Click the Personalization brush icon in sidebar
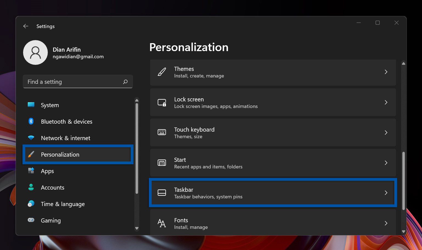This screenshot has width=422, height=250. pyautogui.click(x=31, y=154)
